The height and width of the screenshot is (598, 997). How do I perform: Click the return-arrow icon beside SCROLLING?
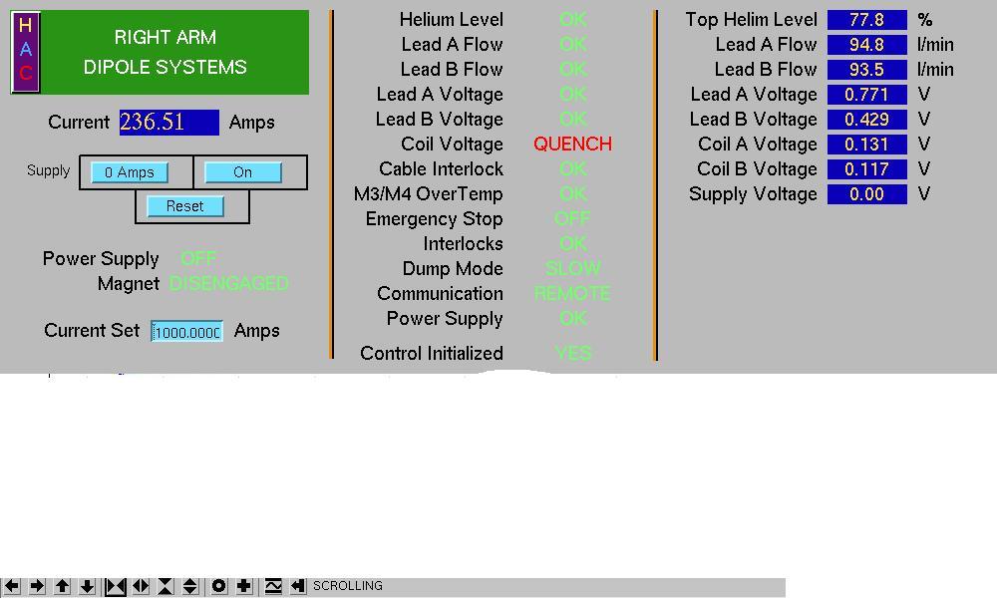point(298,586)
